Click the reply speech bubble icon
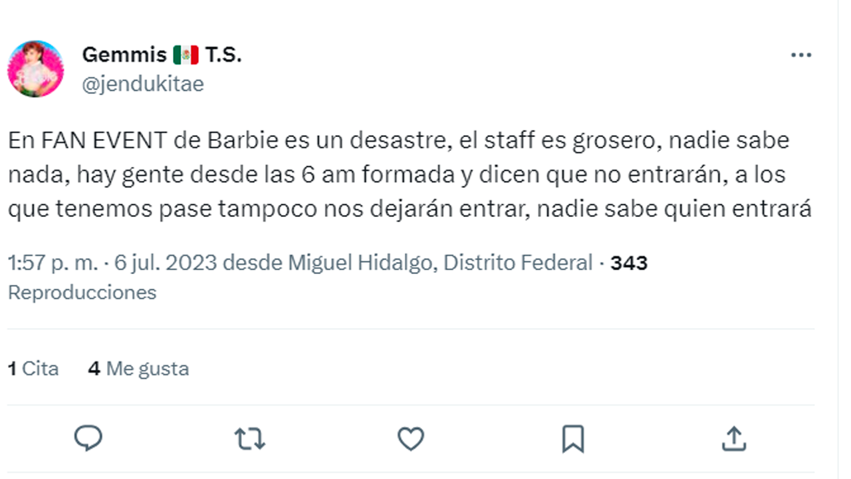The image size is (851, 479). point(88,438)
